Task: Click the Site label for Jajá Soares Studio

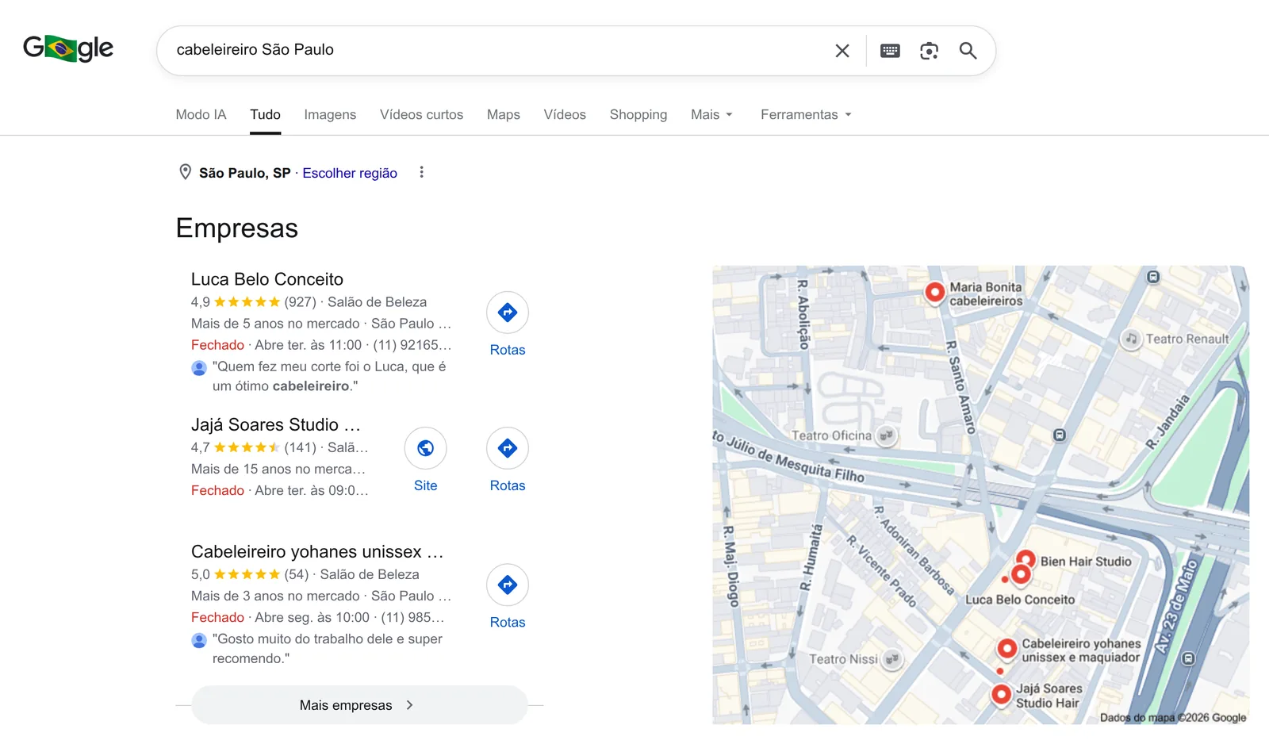Action: tap(426, 485)
